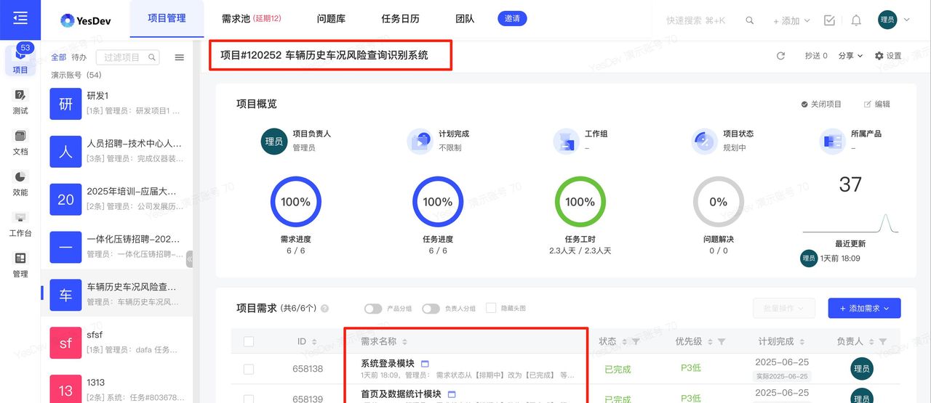
Task: Click the 项目负责人 avatar in overview
Action: (x=274, y=141)
